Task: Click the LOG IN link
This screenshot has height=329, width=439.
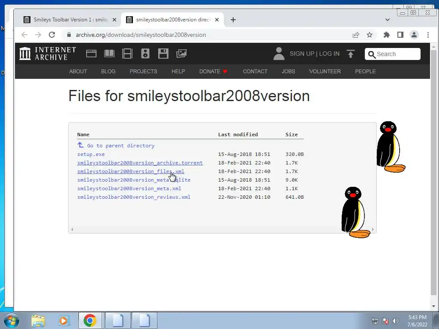Action: click(x=329, y=54)
